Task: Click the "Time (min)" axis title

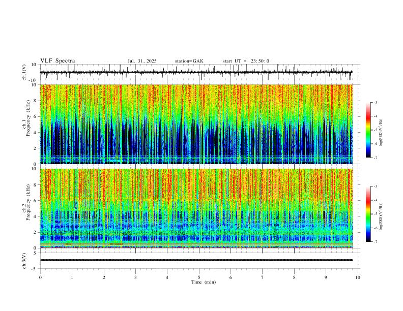Action: [x=204, y=282]
